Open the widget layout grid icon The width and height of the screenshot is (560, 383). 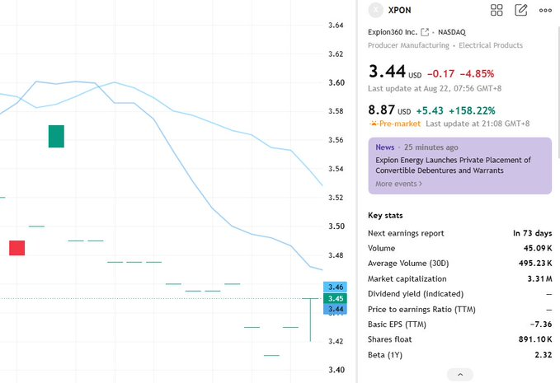point(496,10)
